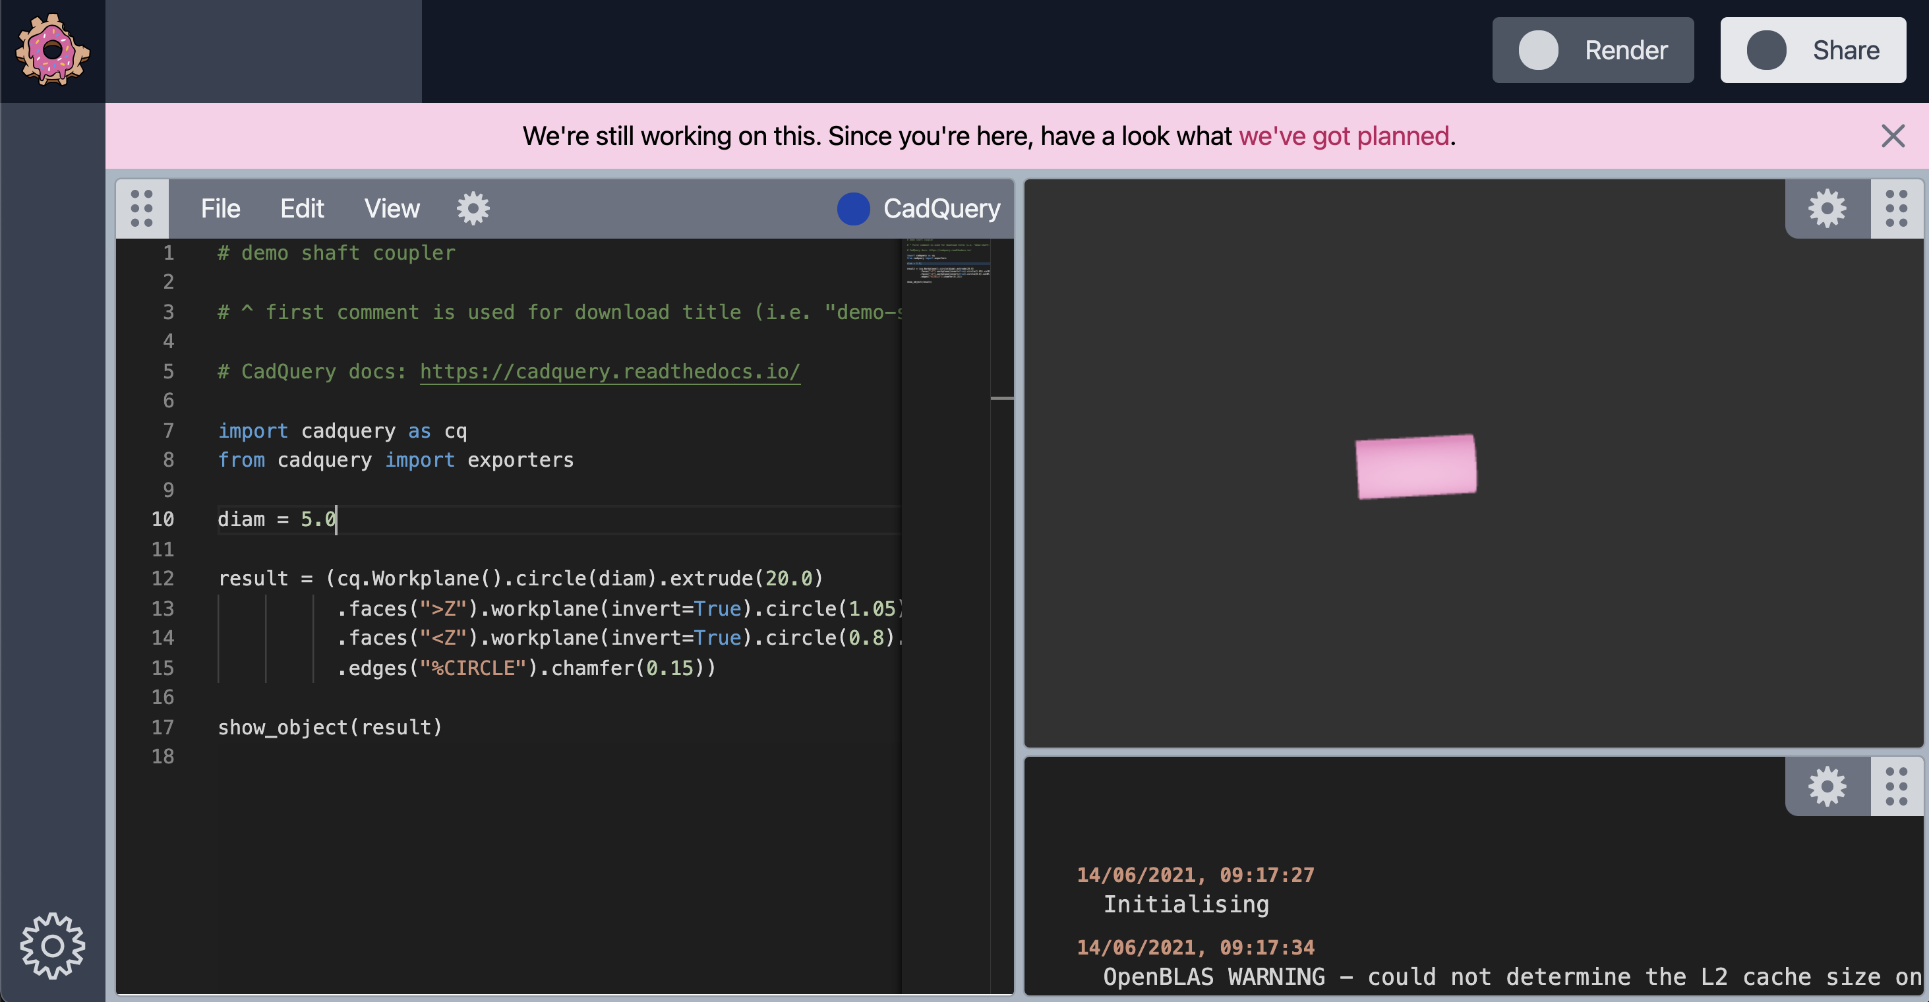Click the Share button
Image resolution: width=1929 pixels, height=1002 pixels.
point(1812,50)
